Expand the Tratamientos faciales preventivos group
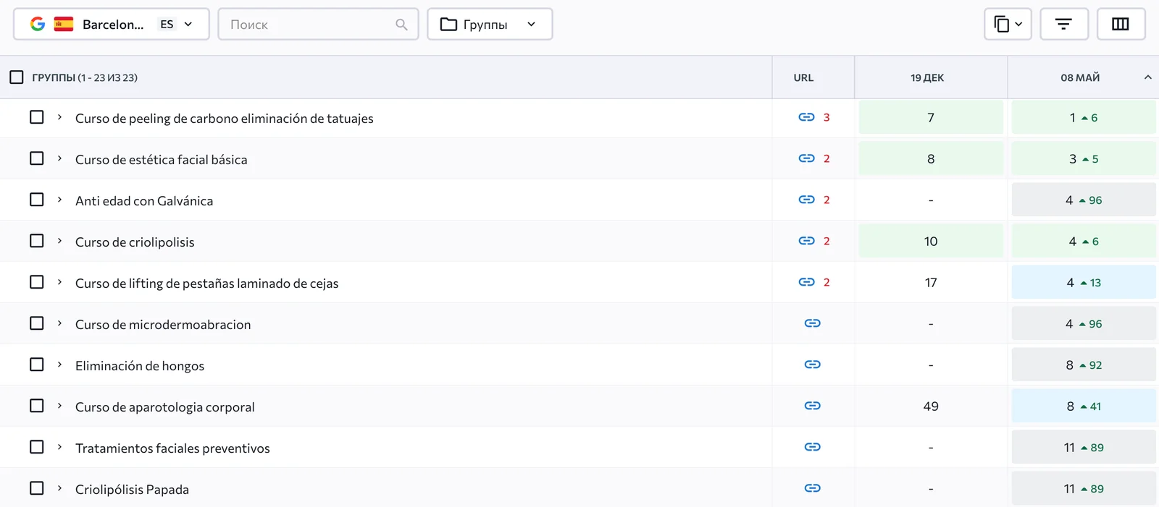Screen dimensions: 1159x507 pyautogui.click(x=59, y=447)
